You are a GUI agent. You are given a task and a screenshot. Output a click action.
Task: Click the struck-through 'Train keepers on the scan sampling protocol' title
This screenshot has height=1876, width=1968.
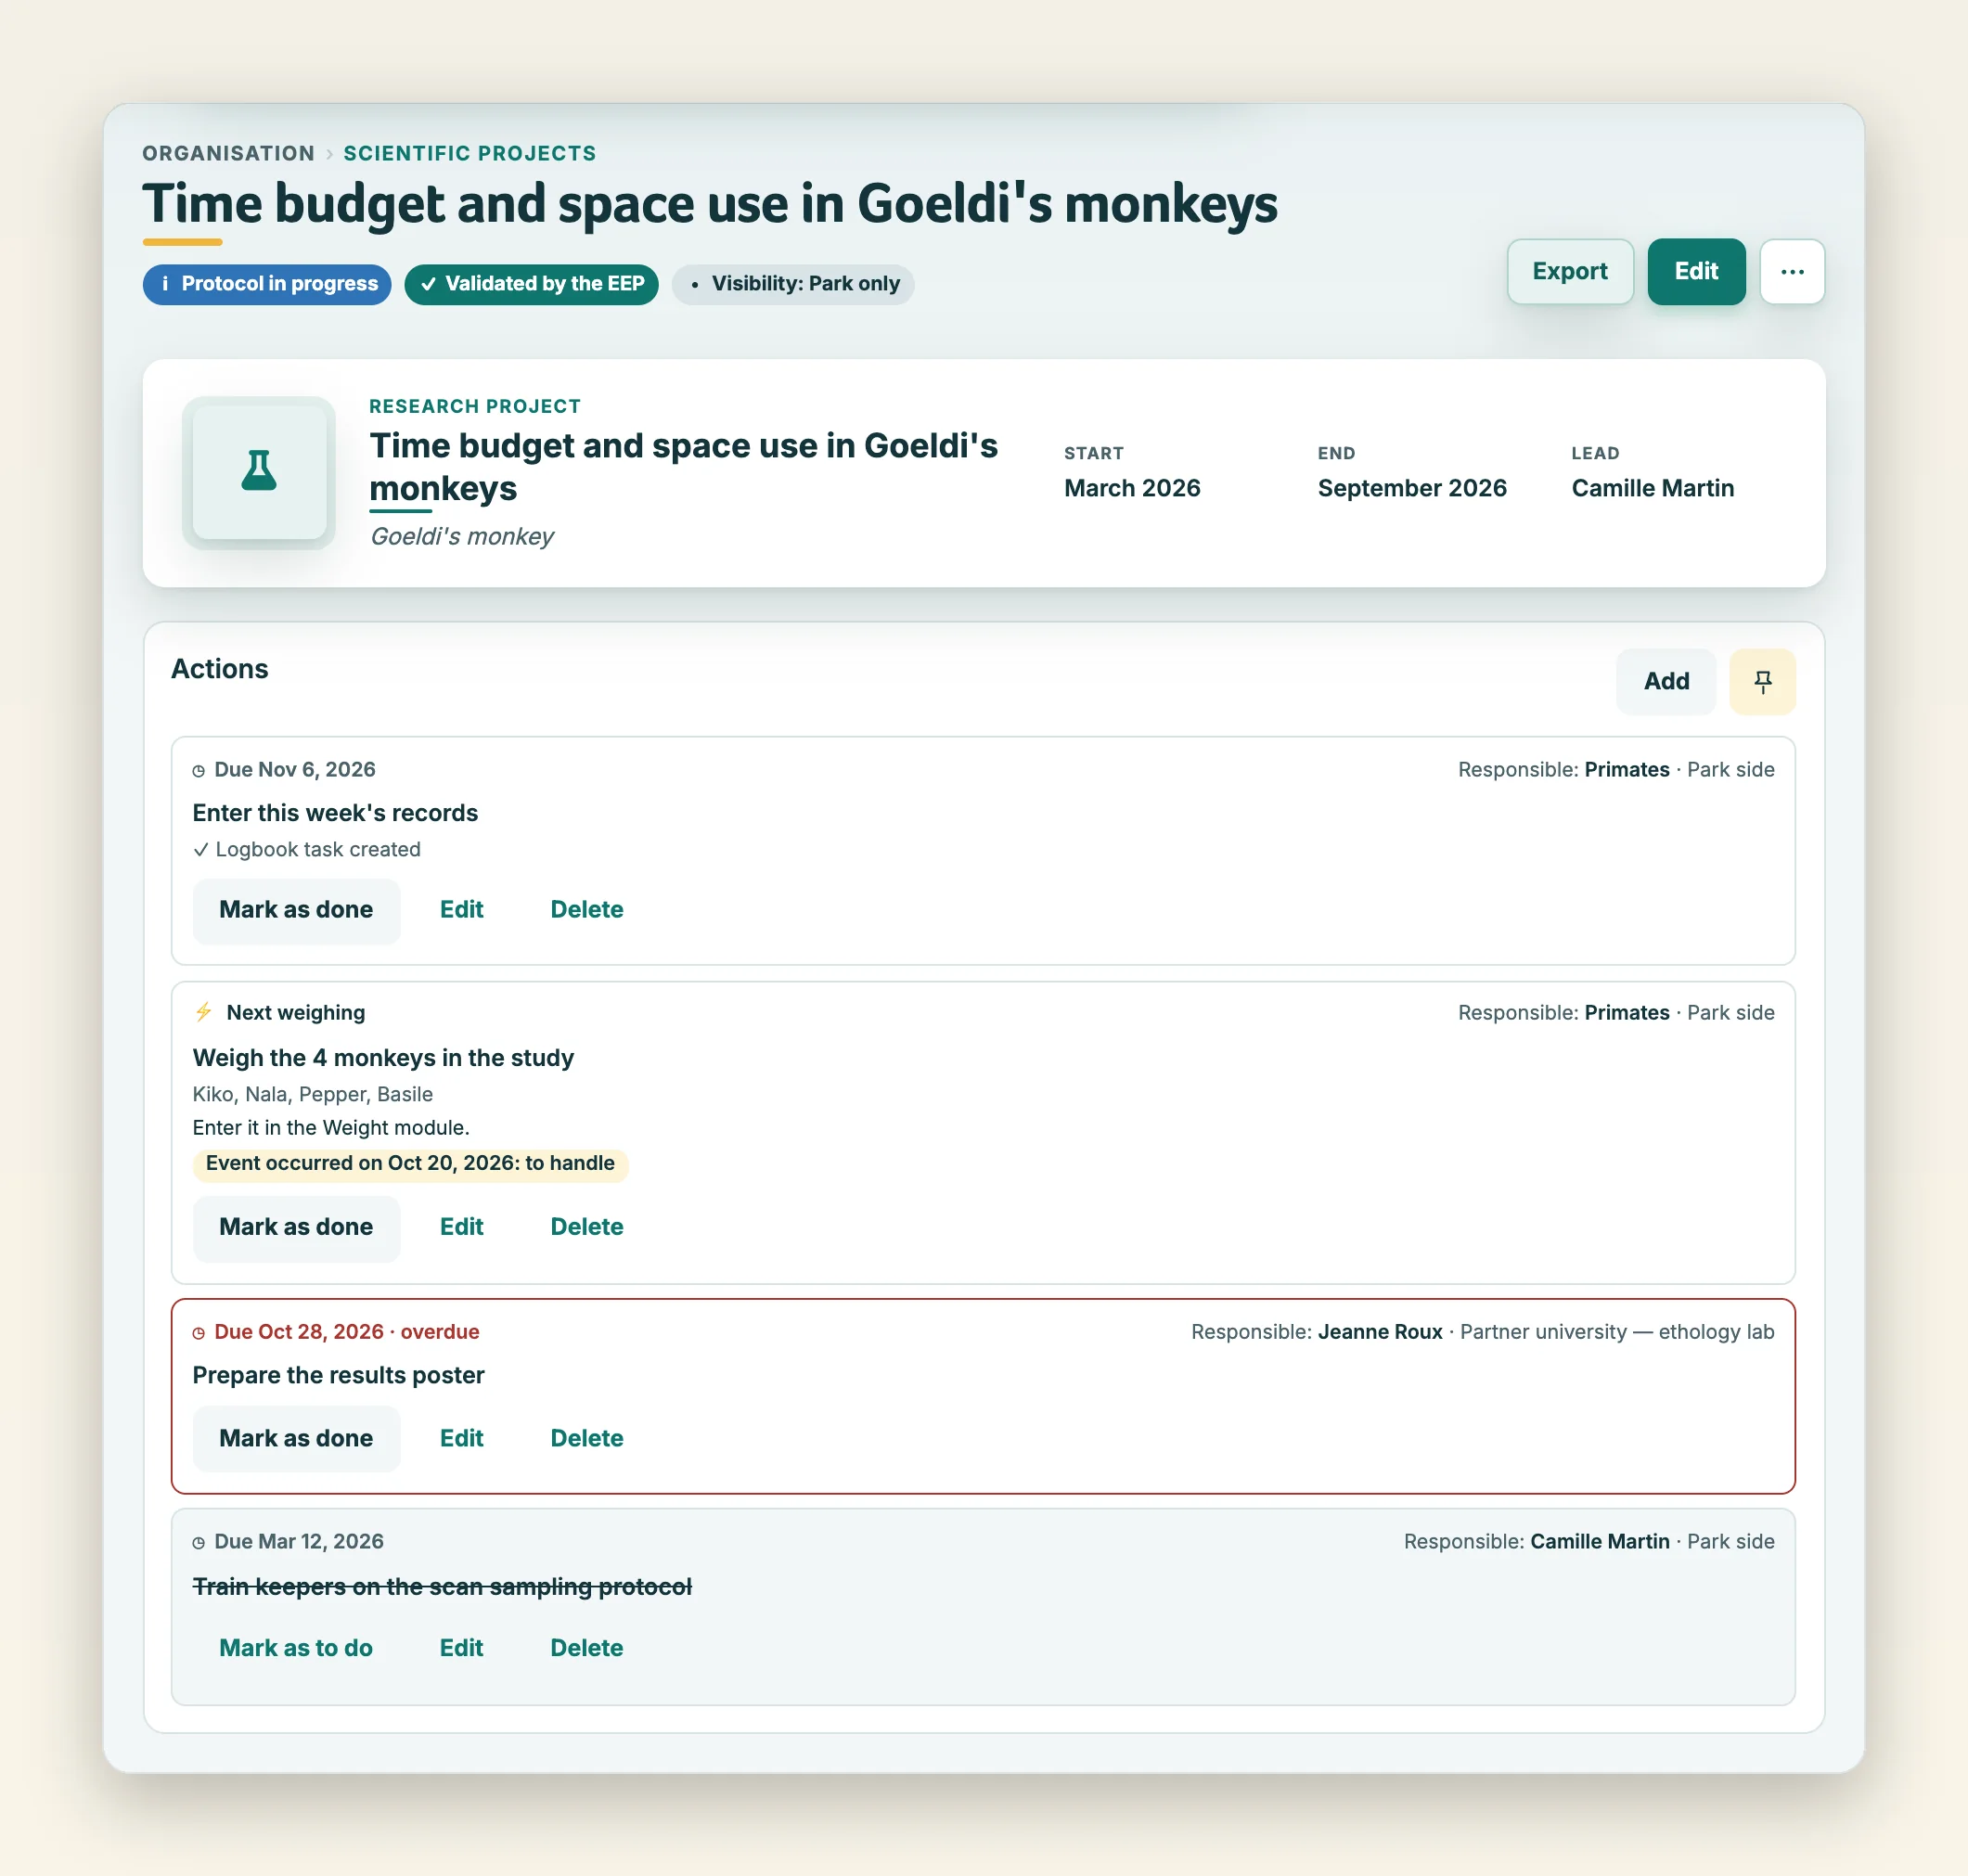(442, 1587)
